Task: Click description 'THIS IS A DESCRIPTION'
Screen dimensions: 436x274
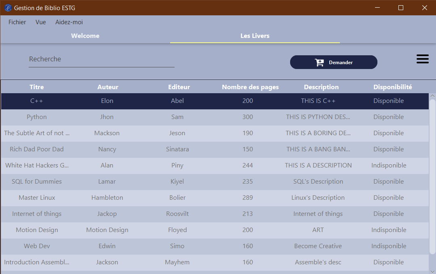Action: pos(318,165)
